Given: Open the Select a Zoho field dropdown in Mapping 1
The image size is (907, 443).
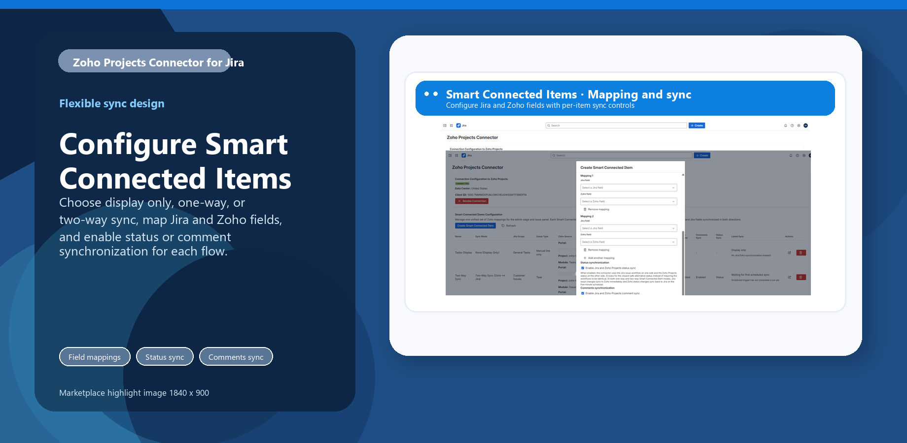Looking at the screenshot, I should click(628, 201).
